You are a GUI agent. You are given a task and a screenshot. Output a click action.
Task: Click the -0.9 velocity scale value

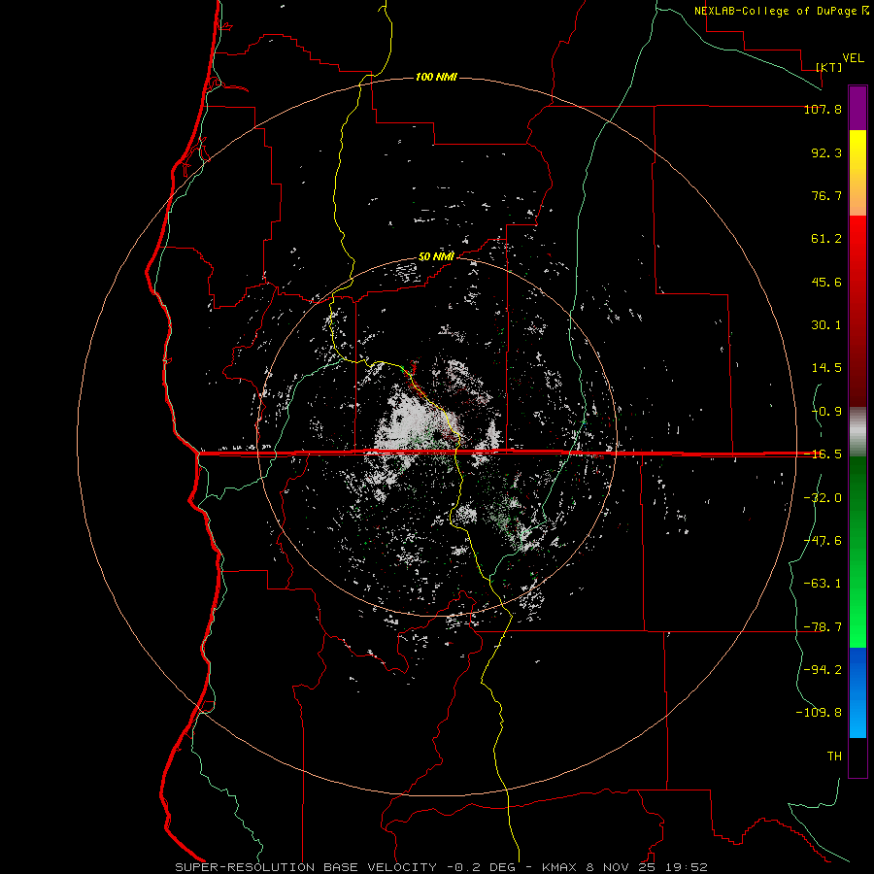pyautogui.click(x=826, y=412)
